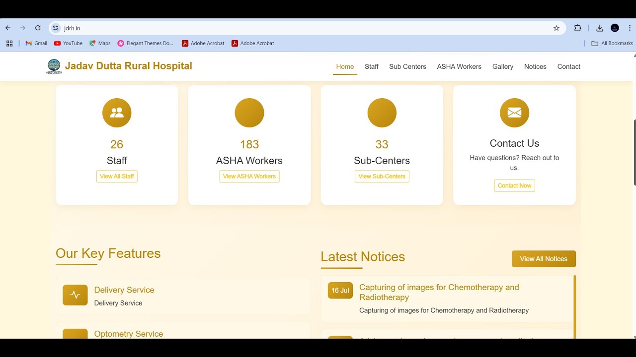Image resolution: width=636 pixels, height=357 pixels.
Task: Open the Notices navigation item
Action: coord(535,66)
